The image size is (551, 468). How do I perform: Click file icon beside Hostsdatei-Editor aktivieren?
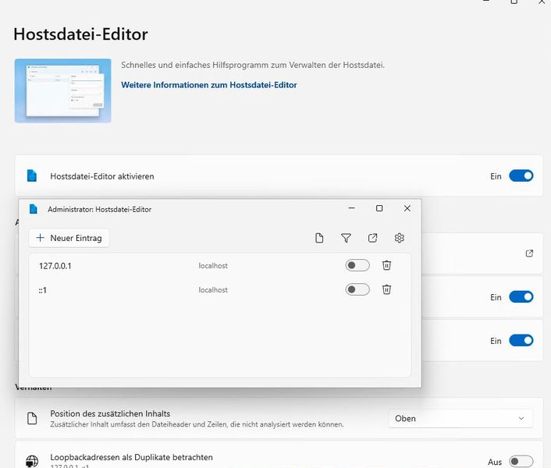(x=32, y=175)
